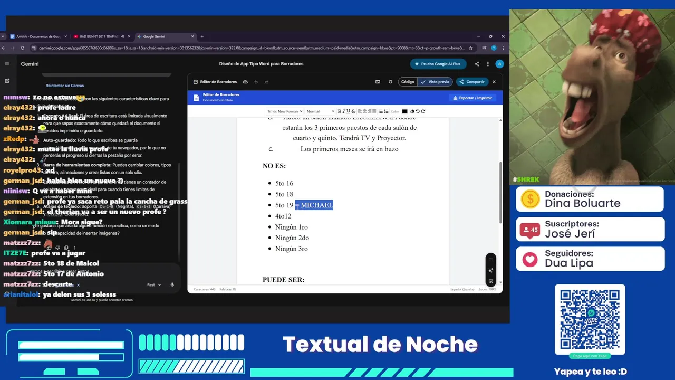
Task: Insert a numbered list
Action: (386, 111)
